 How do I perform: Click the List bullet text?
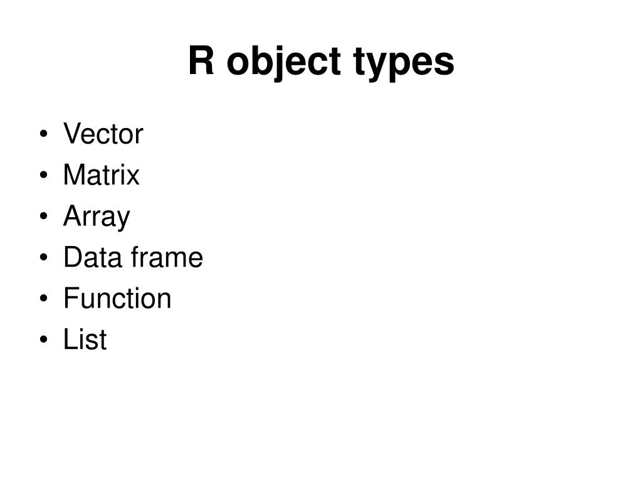(85, 340)
